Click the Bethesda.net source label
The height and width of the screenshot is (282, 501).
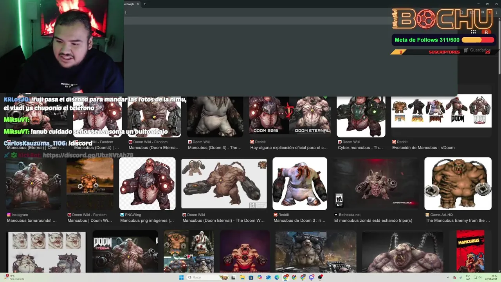tap(350, 215)
